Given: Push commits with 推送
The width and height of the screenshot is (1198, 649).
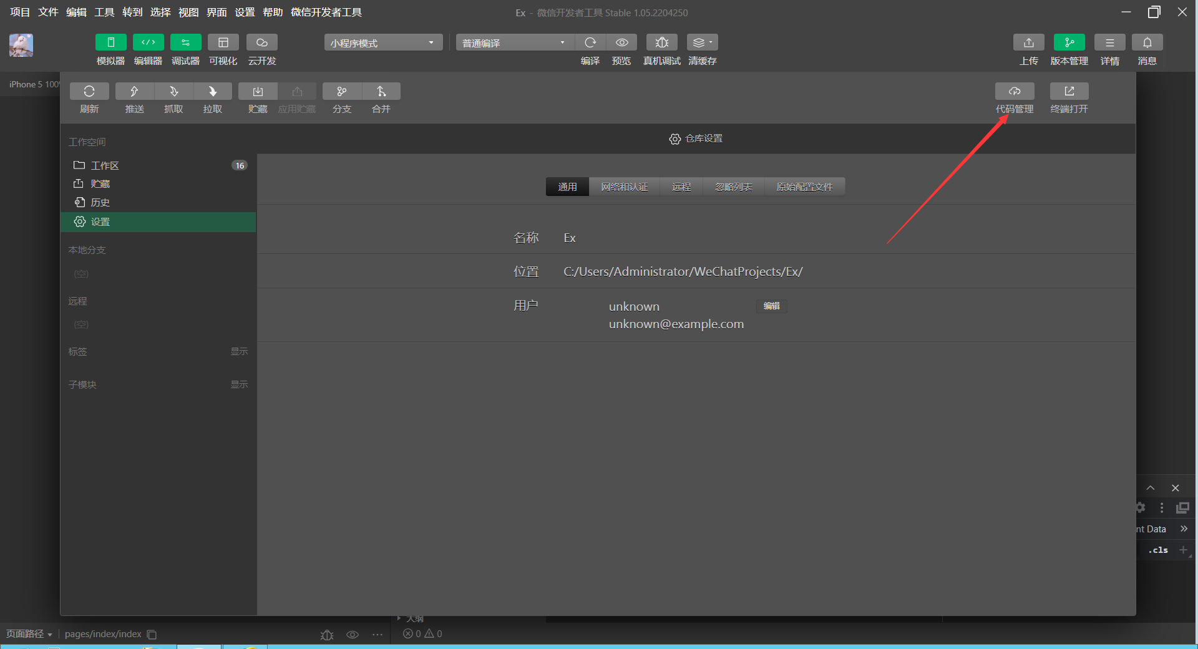Looking at the screenshot, I should [134, 91].
